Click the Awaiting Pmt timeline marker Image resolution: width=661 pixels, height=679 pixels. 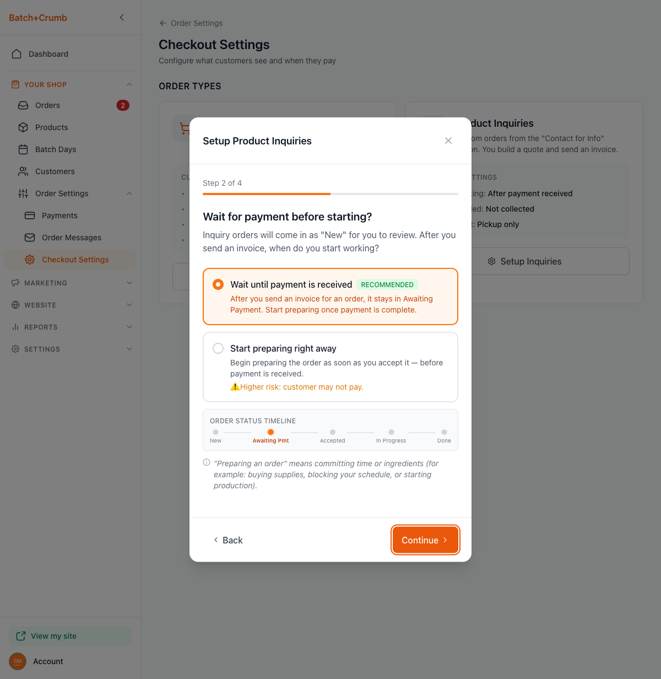point(270,432)
